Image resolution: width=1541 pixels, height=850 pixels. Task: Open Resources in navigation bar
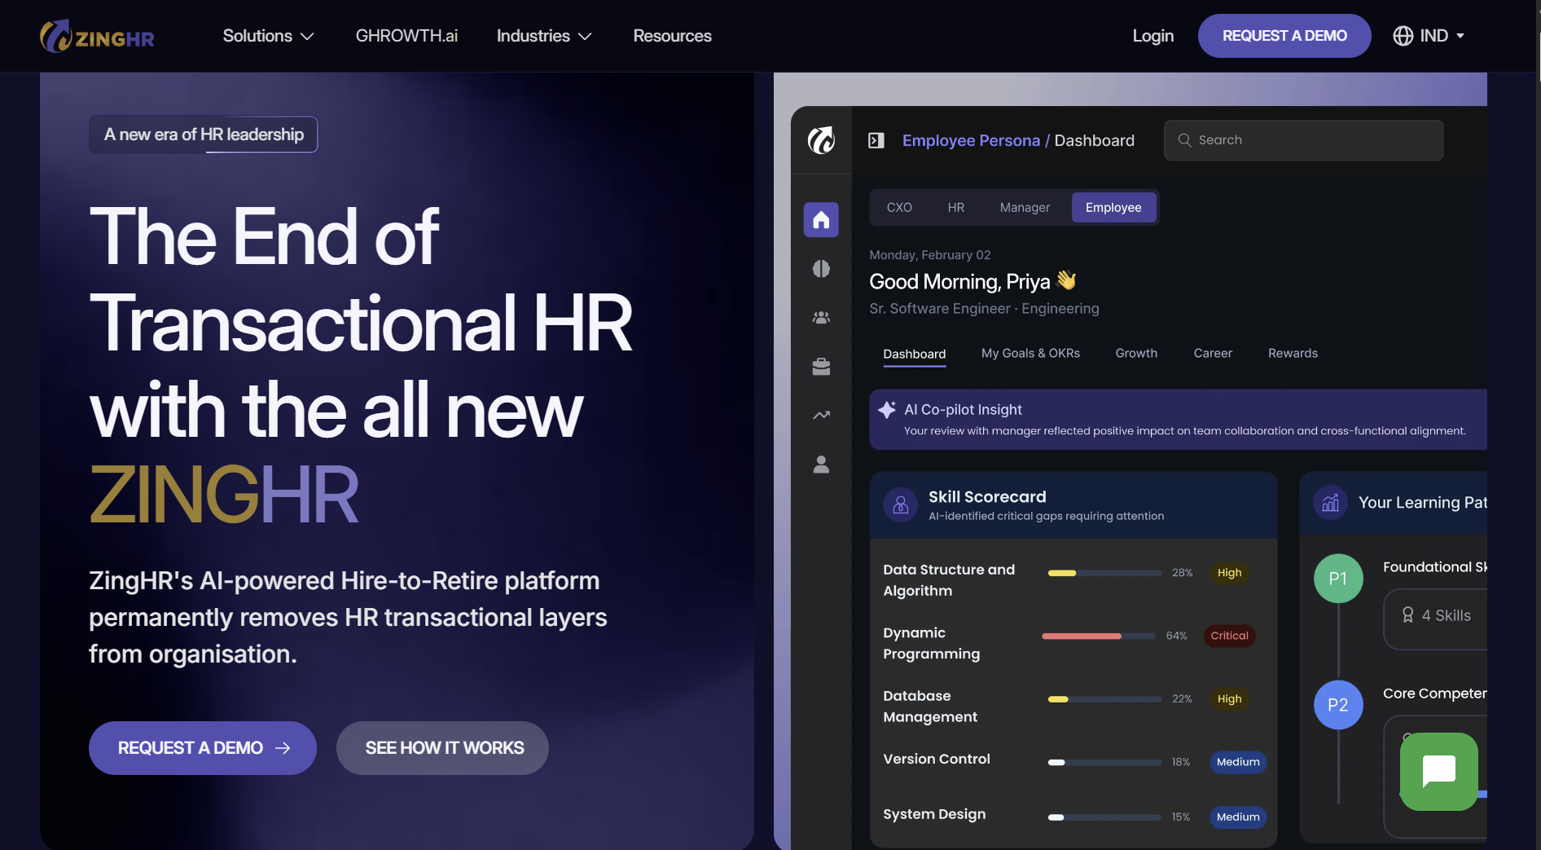672,36
